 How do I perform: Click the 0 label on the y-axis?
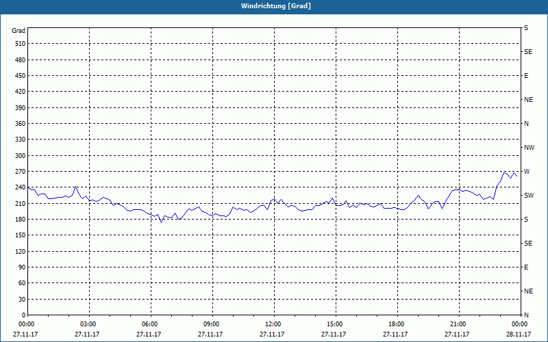tap(24, 315)
